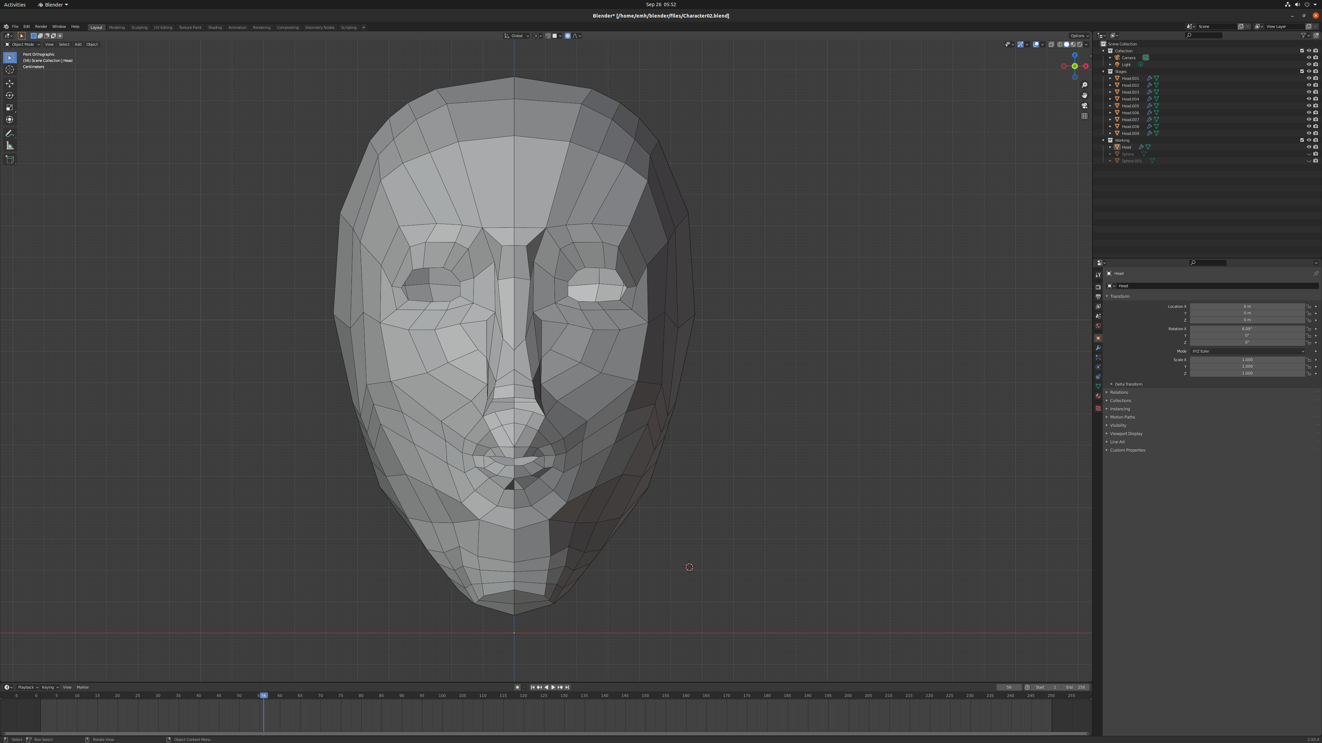Open the Options dropdown in viewport header
Image resolution: width=1322 pixels, height=743 pixels.
1079,36
